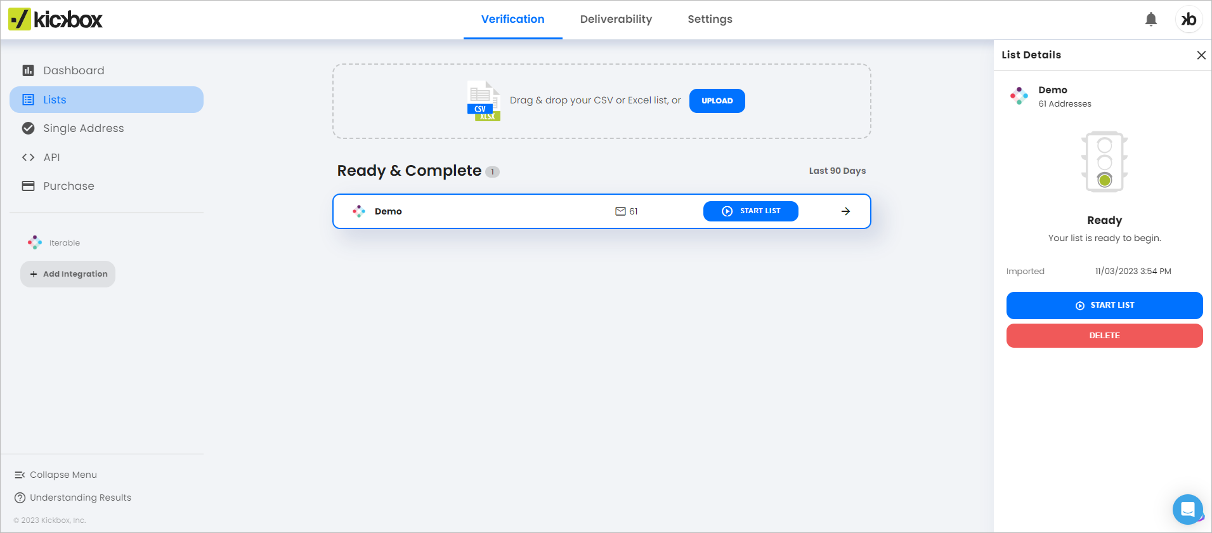Click the Add Integration button
The image size is (1212, 533).
pos(68,274)
